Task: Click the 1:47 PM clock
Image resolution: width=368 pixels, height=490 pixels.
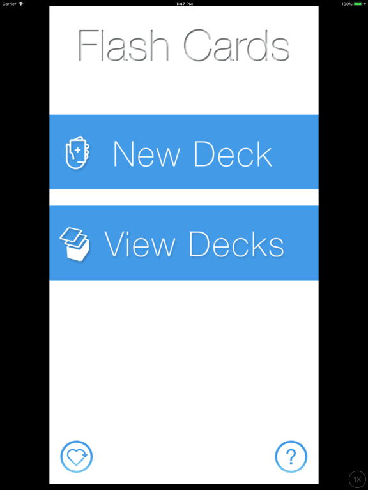Action: pyautogui.click(x=184, y=4)
